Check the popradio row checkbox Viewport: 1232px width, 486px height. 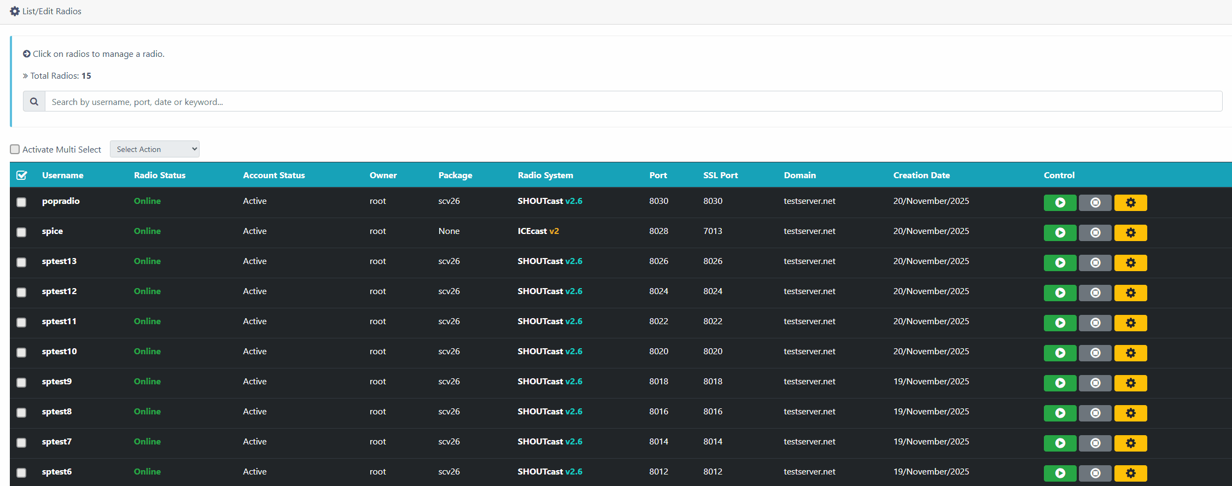coord(21,202)
